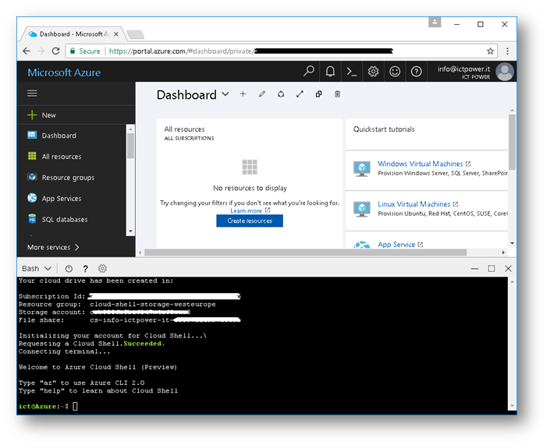This screenshot has height=448, width=550.
Task: Close the Dashboard browser tab
Action: click(116, 34)
